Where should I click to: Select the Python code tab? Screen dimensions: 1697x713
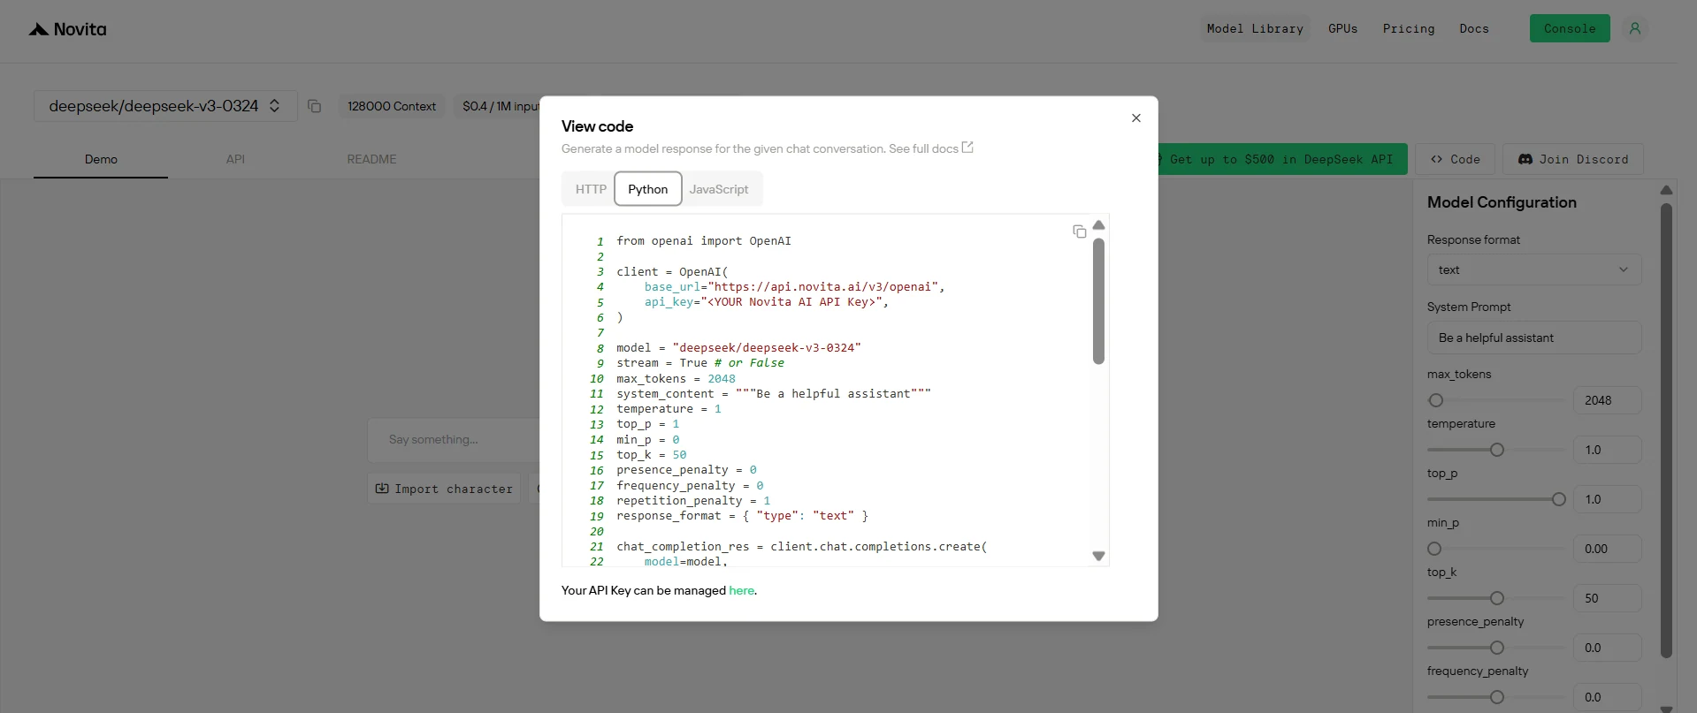[648, 189]
